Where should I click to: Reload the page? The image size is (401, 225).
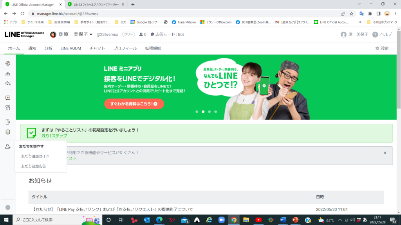22,14
